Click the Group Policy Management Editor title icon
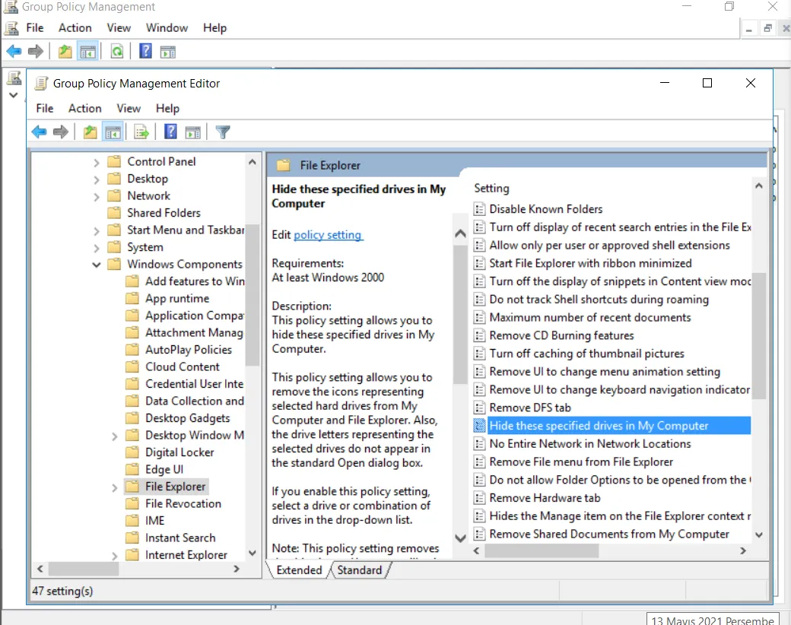Viewport: 791px width, 625px height. (41, 83)
